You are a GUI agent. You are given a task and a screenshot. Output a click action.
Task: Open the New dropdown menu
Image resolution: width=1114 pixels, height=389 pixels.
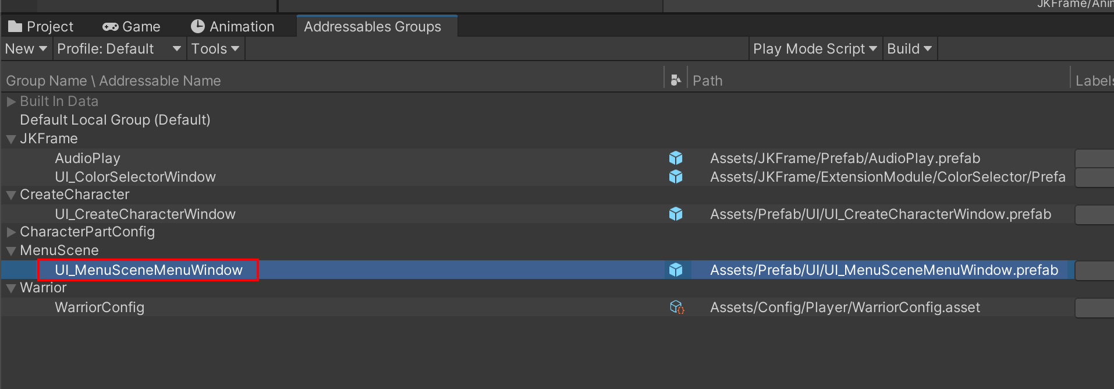[x=26, y=49]
